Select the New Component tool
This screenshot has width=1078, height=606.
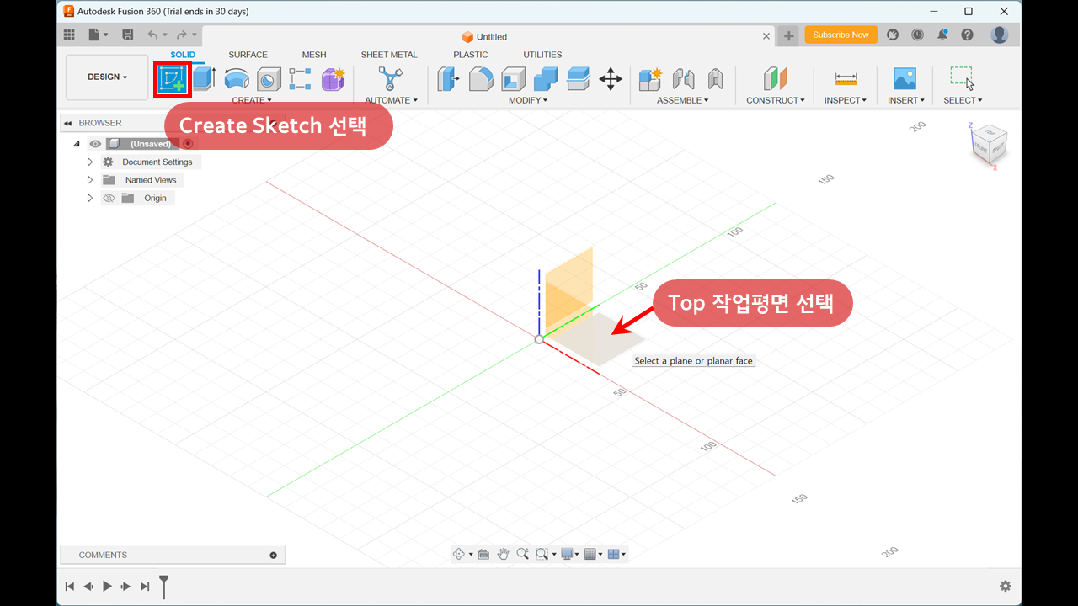[x=650, y=79]
